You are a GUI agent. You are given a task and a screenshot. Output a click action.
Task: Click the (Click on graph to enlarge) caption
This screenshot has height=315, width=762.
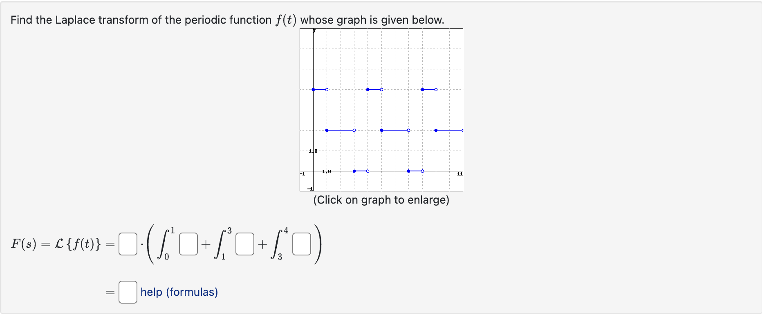tap(381, 200)
